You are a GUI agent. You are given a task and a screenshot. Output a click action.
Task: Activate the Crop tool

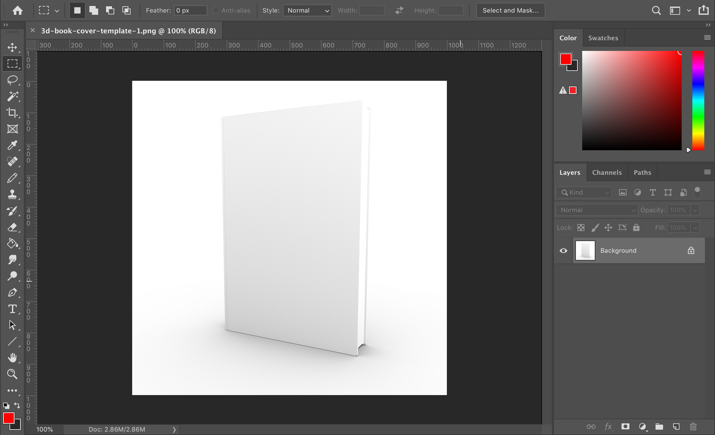coord(12,113)
